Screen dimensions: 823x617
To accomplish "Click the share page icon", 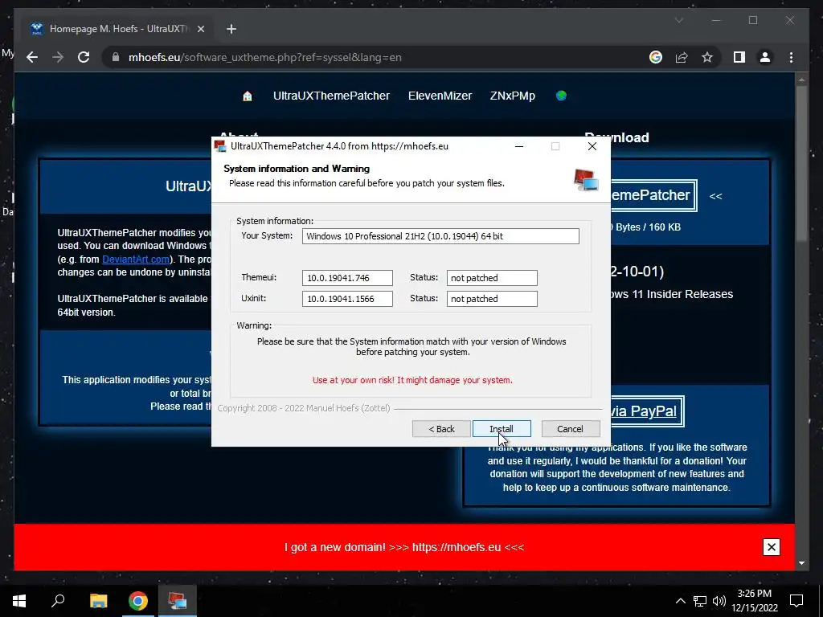I will coord(682,57).
